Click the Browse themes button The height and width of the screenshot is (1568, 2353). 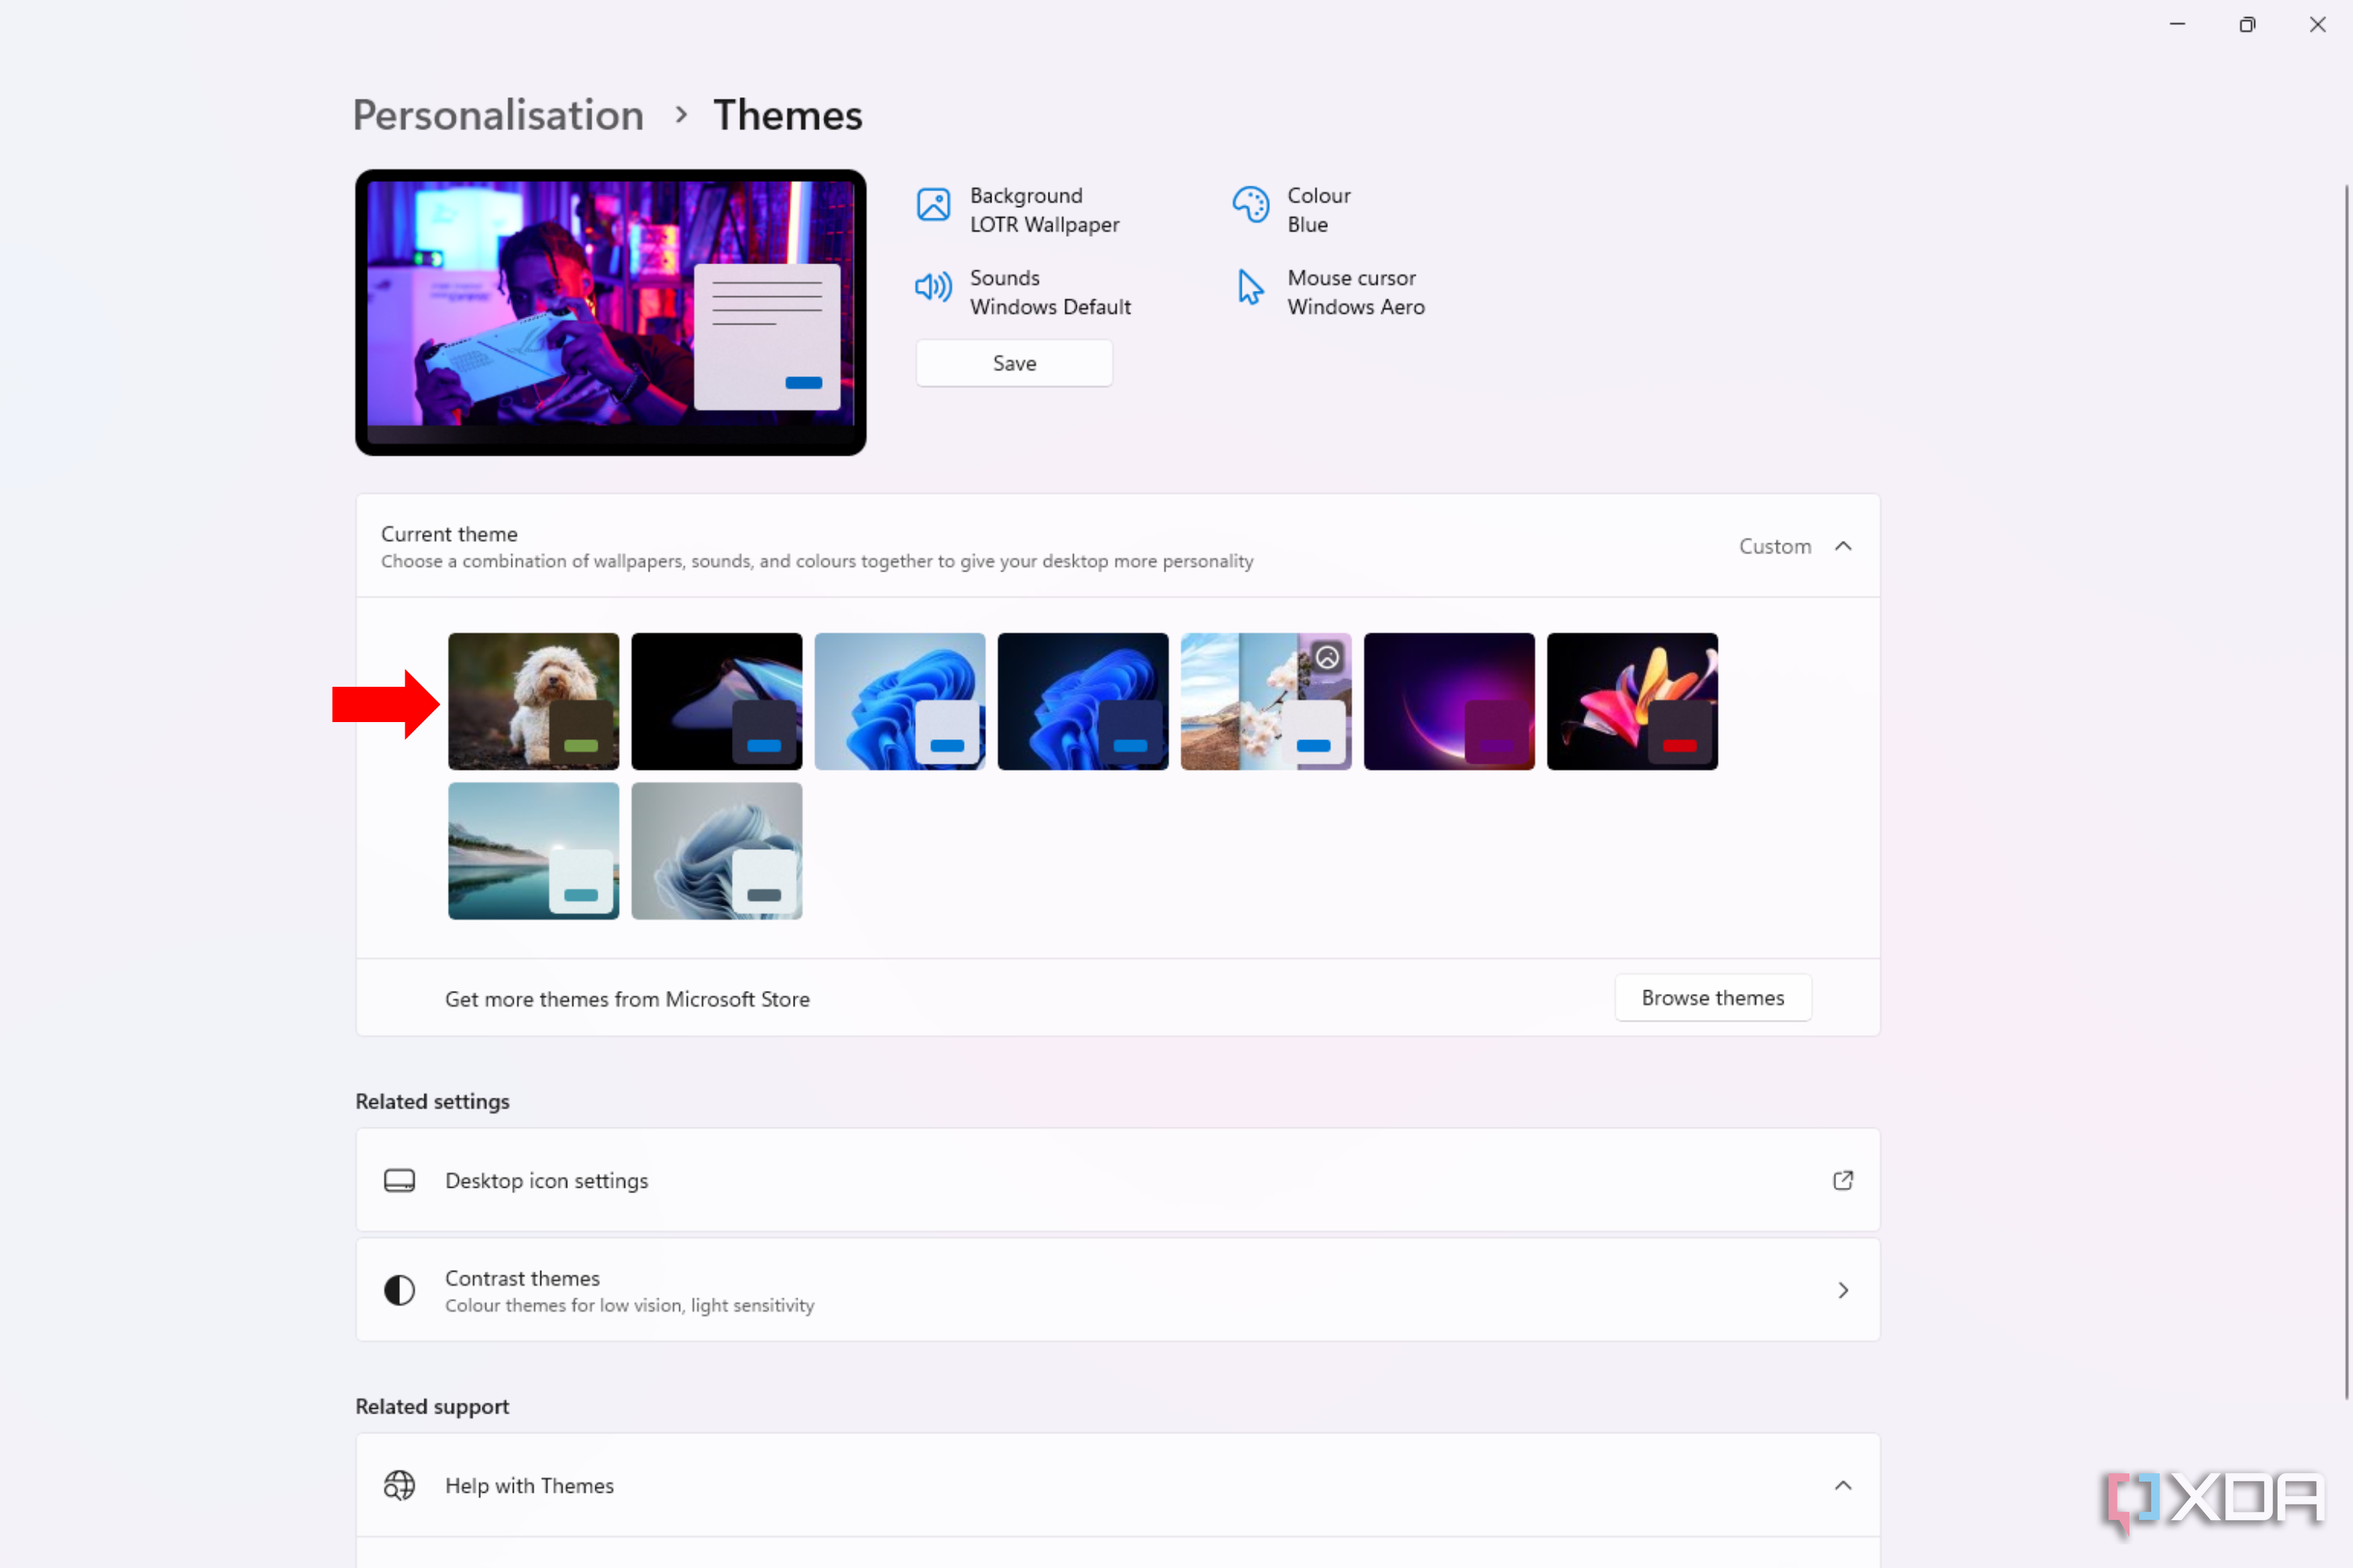1711,997
